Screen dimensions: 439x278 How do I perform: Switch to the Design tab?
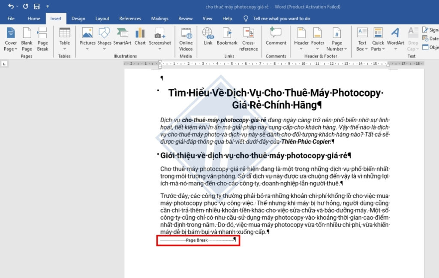coord(78,18)
